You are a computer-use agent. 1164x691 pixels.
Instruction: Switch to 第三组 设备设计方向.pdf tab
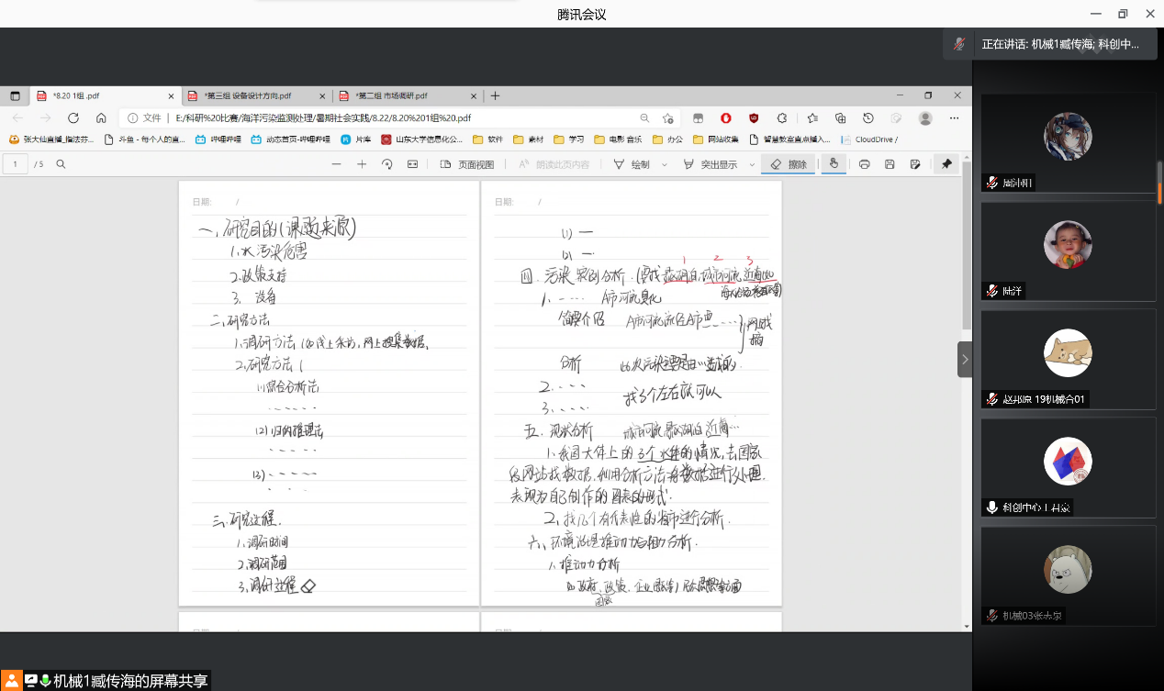click(x=246, y=95)
